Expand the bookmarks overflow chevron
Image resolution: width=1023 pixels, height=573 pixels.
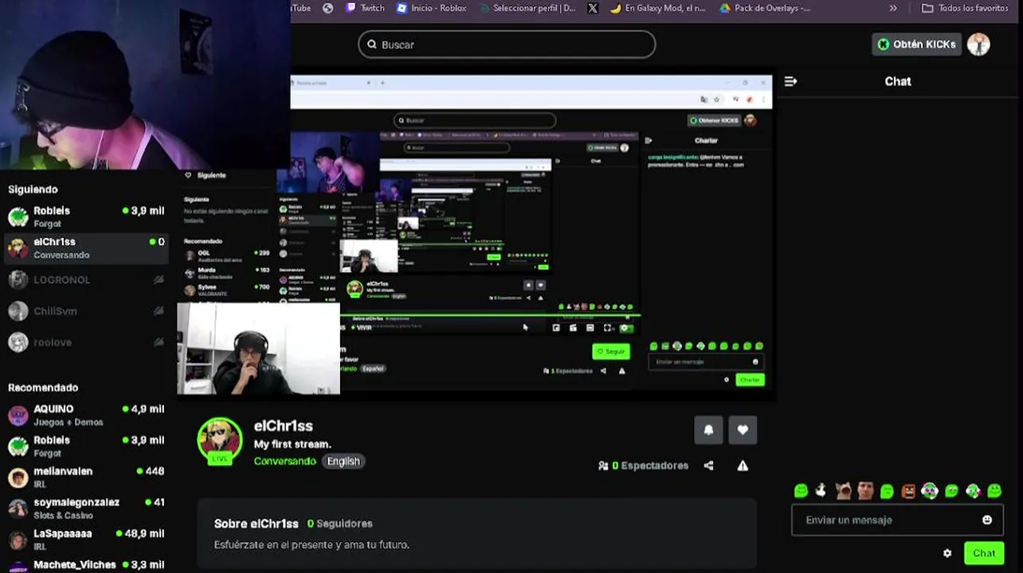tap(893, 8)
